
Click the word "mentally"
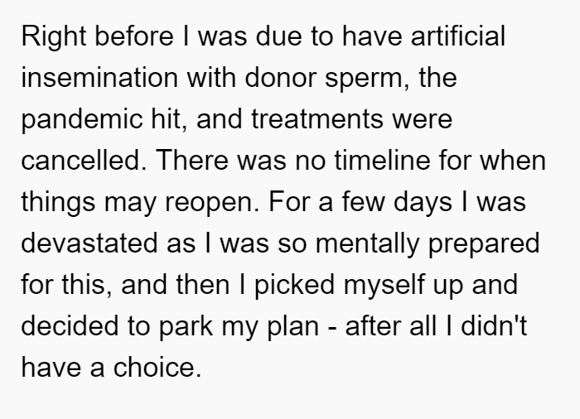click(x=367, y=245)
